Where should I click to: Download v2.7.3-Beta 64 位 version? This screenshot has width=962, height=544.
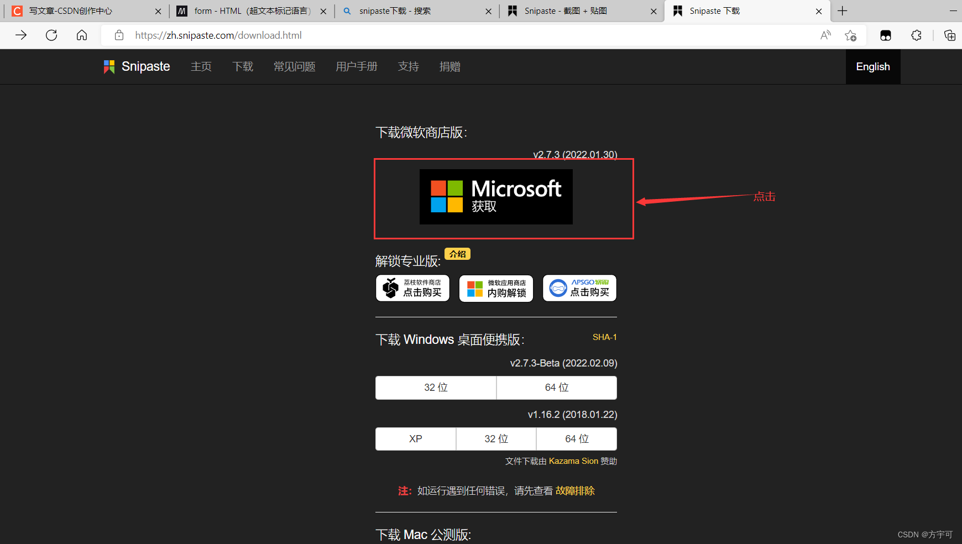coord(557,388)
